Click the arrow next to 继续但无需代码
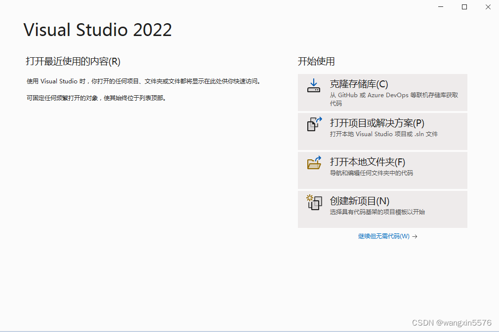 click(x=415, y=236)
